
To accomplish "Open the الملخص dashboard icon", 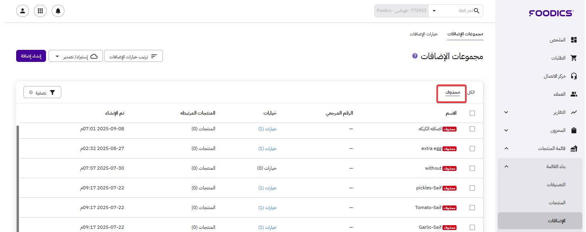I will pos(573,40).
